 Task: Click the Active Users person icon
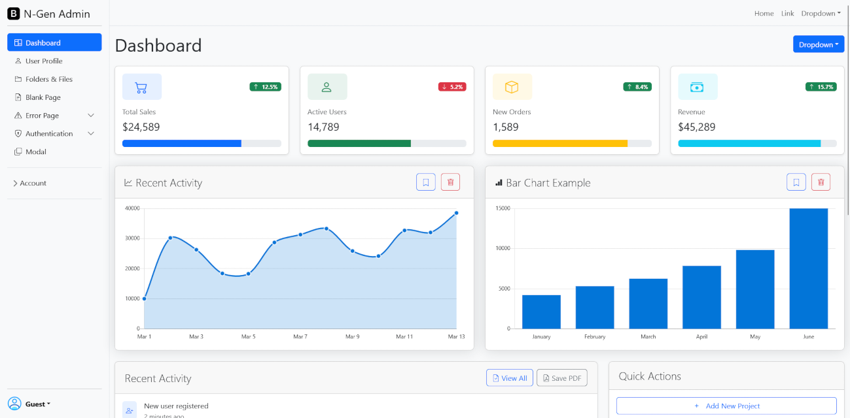(327, 87)
